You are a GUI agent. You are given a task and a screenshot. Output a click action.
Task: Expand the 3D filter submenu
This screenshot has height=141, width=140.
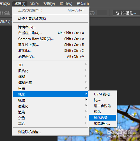click(51, 65)
